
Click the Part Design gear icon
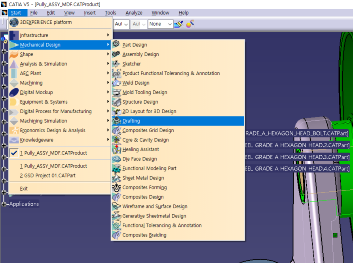pyautogui.click(x=116, y=44)
